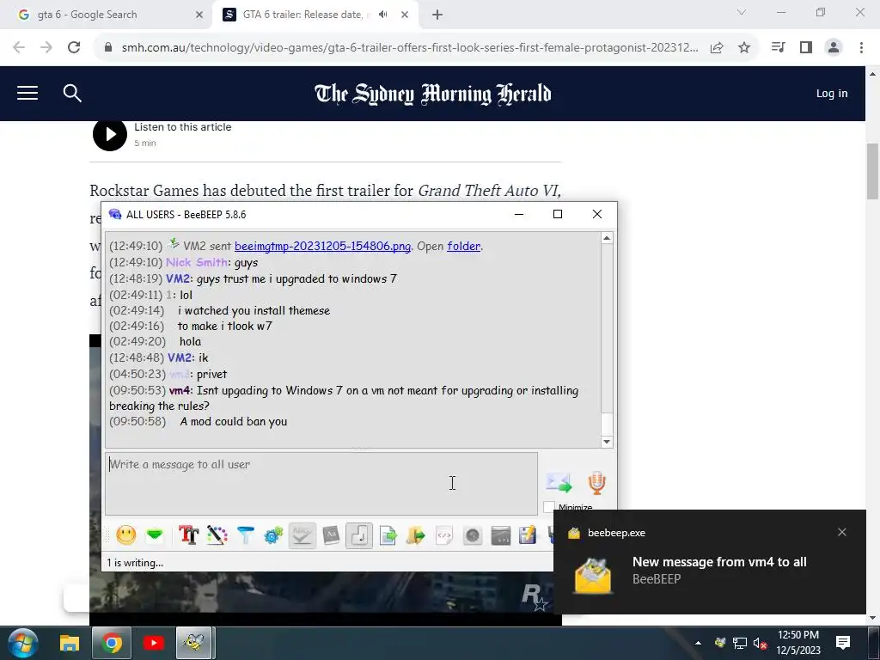Dismiss the beebeep.exe notification
This screenshot has width=880, height=660.
(842, 532)
